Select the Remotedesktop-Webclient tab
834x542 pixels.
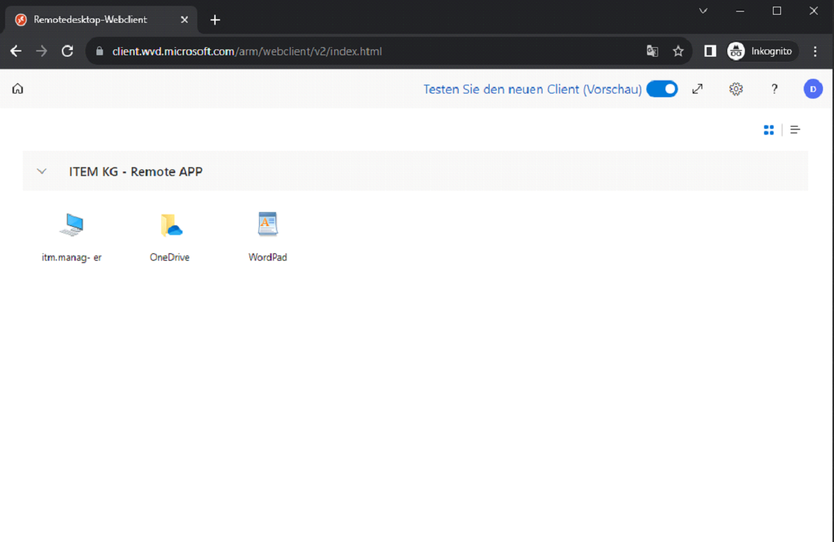101,20
